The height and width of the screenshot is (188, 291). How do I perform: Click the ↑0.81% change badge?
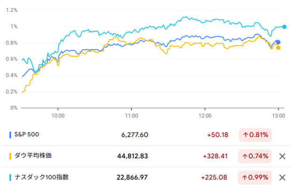(255, 135)
